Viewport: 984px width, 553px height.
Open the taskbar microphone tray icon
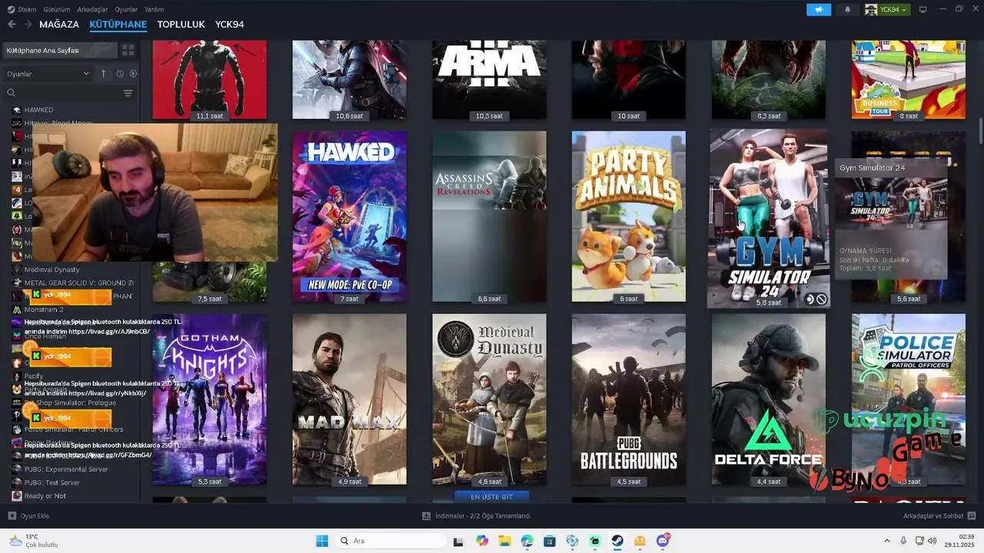(x=903, y=541)
